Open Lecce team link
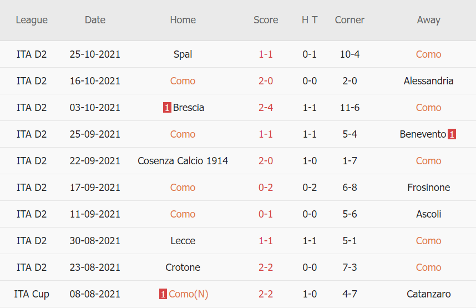This screenshot has width=476, height=308. point(183,241)
